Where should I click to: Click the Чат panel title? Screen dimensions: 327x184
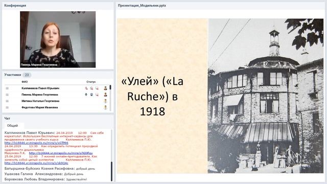[x=7, y=119]
